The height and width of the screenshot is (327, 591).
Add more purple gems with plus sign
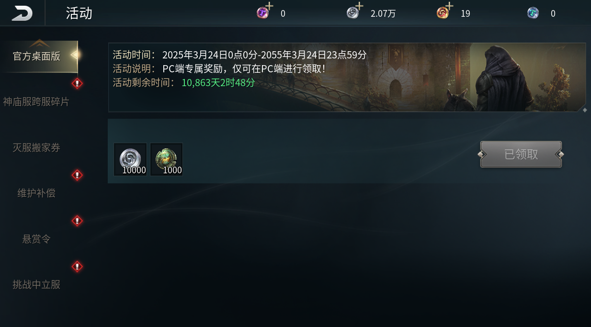pos(270,6)
